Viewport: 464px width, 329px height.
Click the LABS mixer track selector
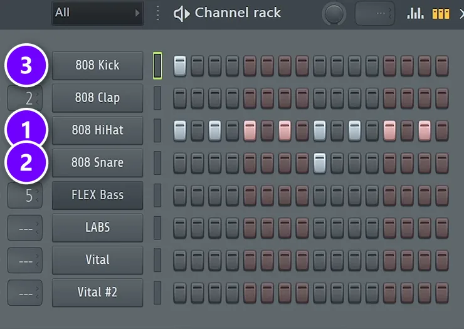pos(25,228)
